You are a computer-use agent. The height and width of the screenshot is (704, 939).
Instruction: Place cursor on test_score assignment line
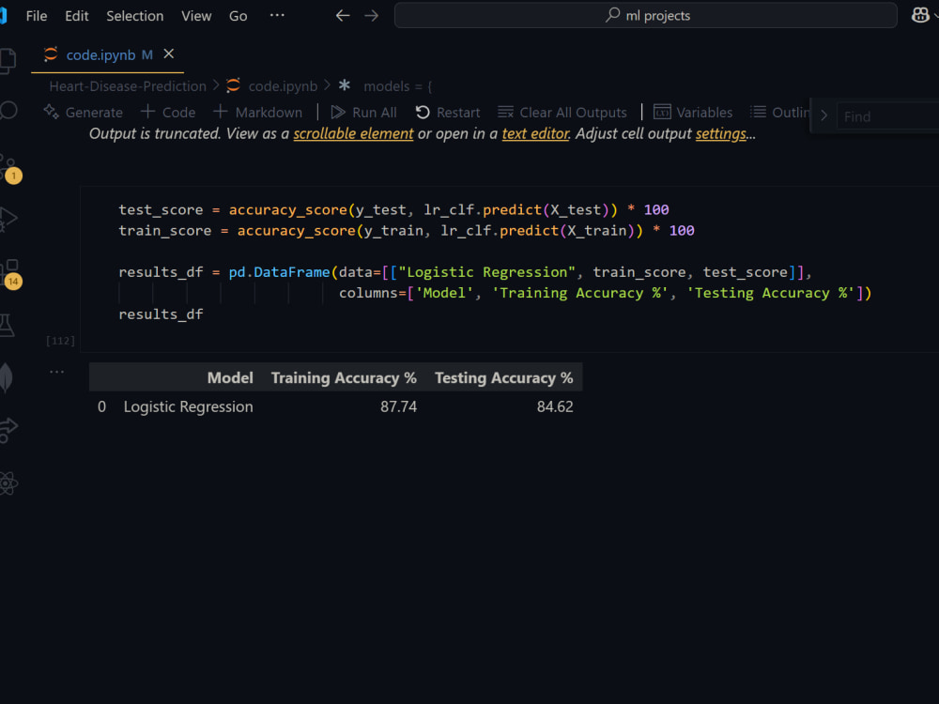(x=393, y=210)
